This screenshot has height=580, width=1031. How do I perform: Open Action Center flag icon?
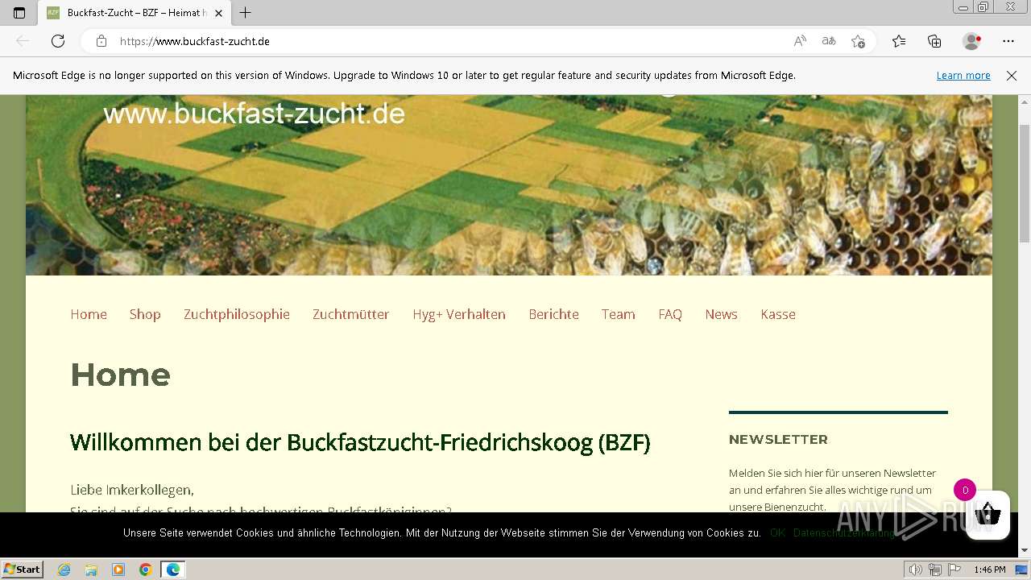click(954, 570)
